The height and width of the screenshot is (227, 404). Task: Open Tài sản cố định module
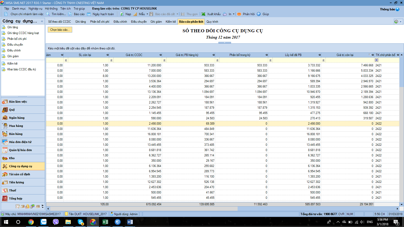pyautogui.click(x=23, y=174)
